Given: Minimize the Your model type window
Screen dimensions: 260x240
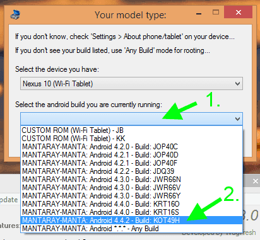Looking at the screenshot, I should tap(199, 13).
